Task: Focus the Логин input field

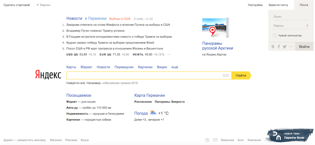Action: [291, 17]
